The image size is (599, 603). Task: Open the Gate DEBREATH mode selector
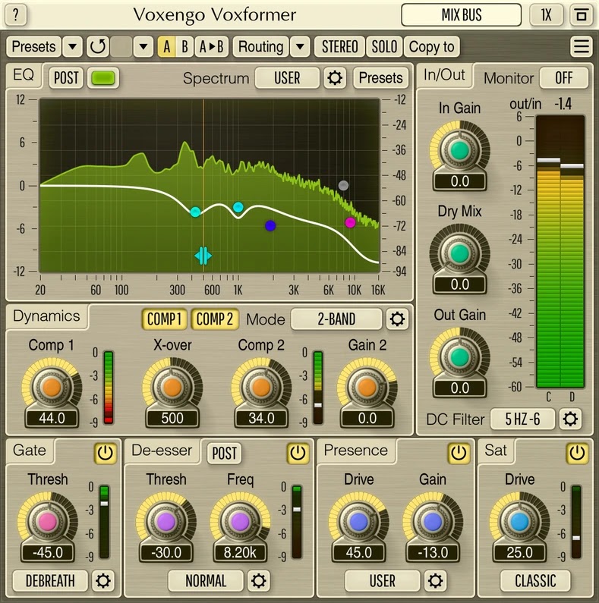[50, 580]
